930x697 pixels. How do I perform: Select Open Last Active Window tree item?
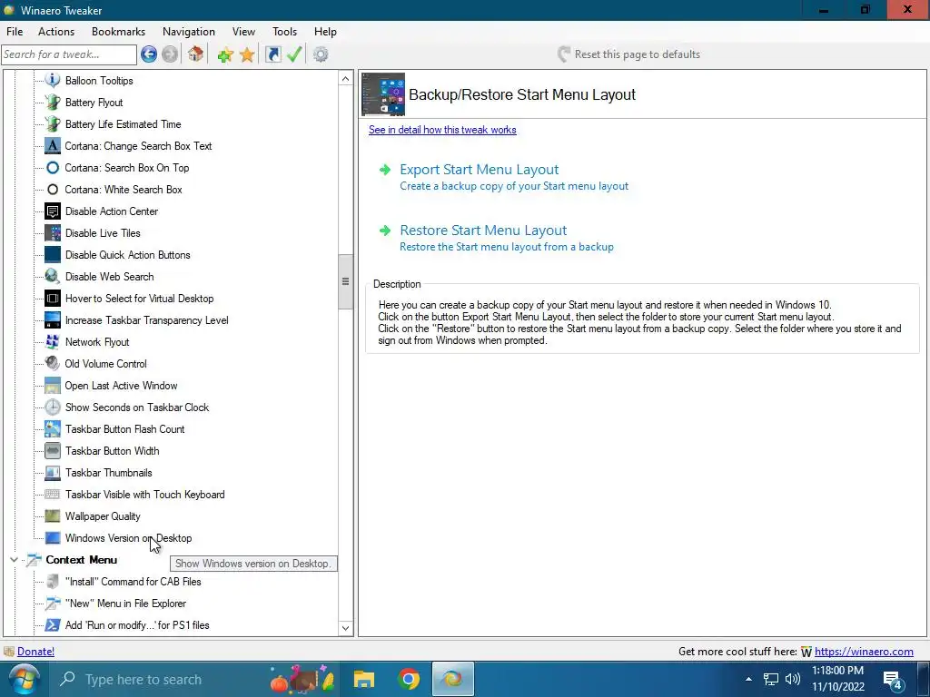[x=121, y=386]
